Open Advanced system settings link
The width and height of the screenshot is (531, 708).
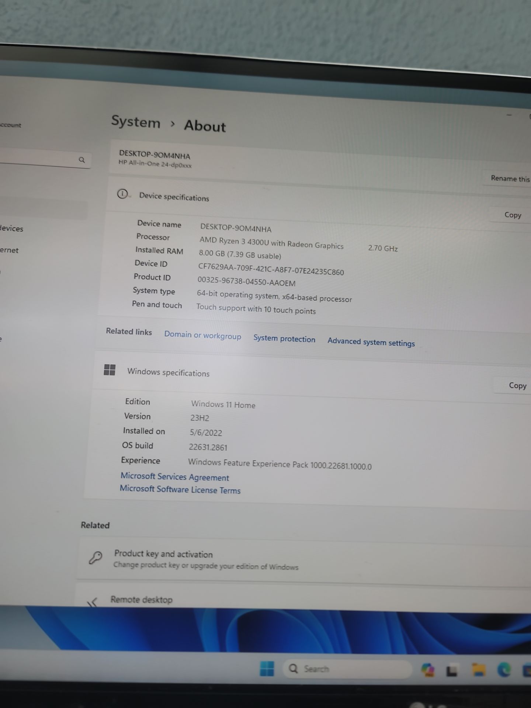click(x=371, y=342)
